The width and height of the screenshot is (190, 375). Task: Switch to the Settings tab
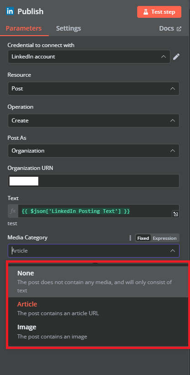[x=68, y=28]
